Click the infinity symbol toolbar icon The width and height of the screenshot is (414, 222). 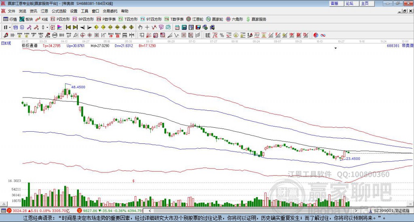point(323,35)
